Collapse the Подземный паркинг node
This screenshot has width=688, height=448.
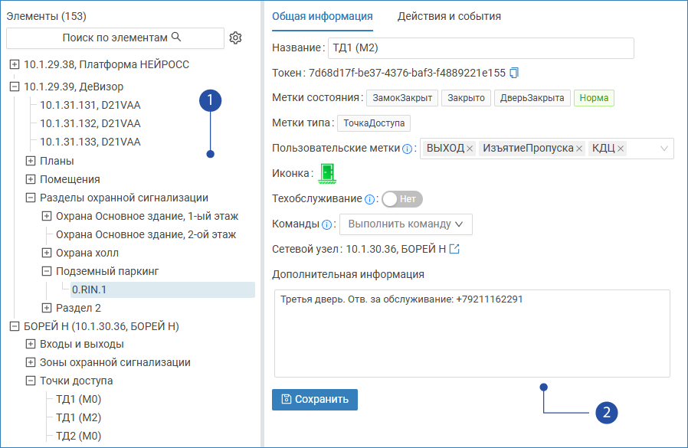(47, 271)
